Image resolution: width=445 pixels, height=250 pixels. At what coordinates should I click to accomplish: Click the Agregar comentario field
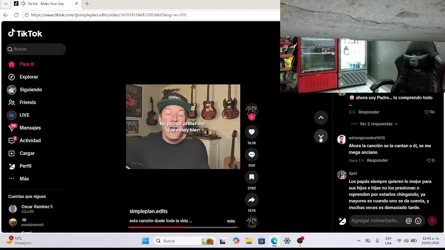[x=376, y=221]
